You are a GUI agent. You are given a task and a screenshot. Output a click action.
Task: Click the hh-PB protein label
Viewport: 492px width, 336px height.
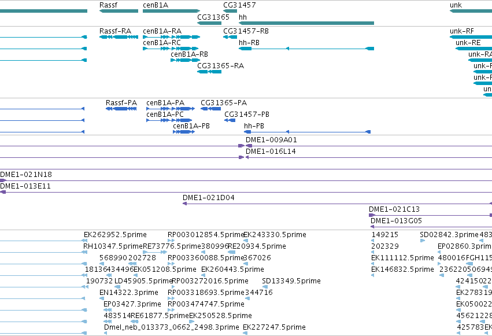tap(254, 126)
